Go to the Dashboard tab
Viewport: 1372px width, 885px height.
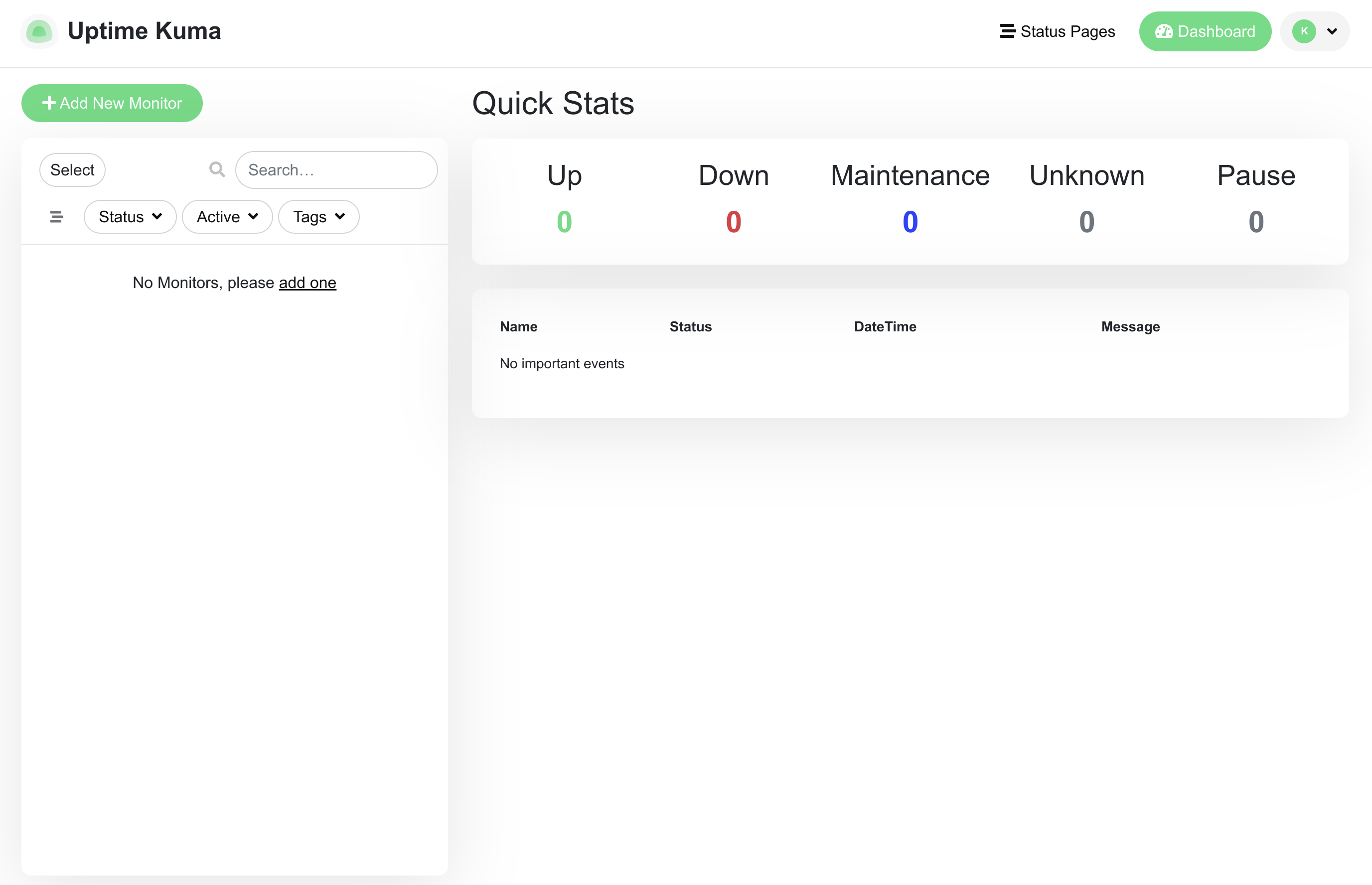pos(1205,31)
